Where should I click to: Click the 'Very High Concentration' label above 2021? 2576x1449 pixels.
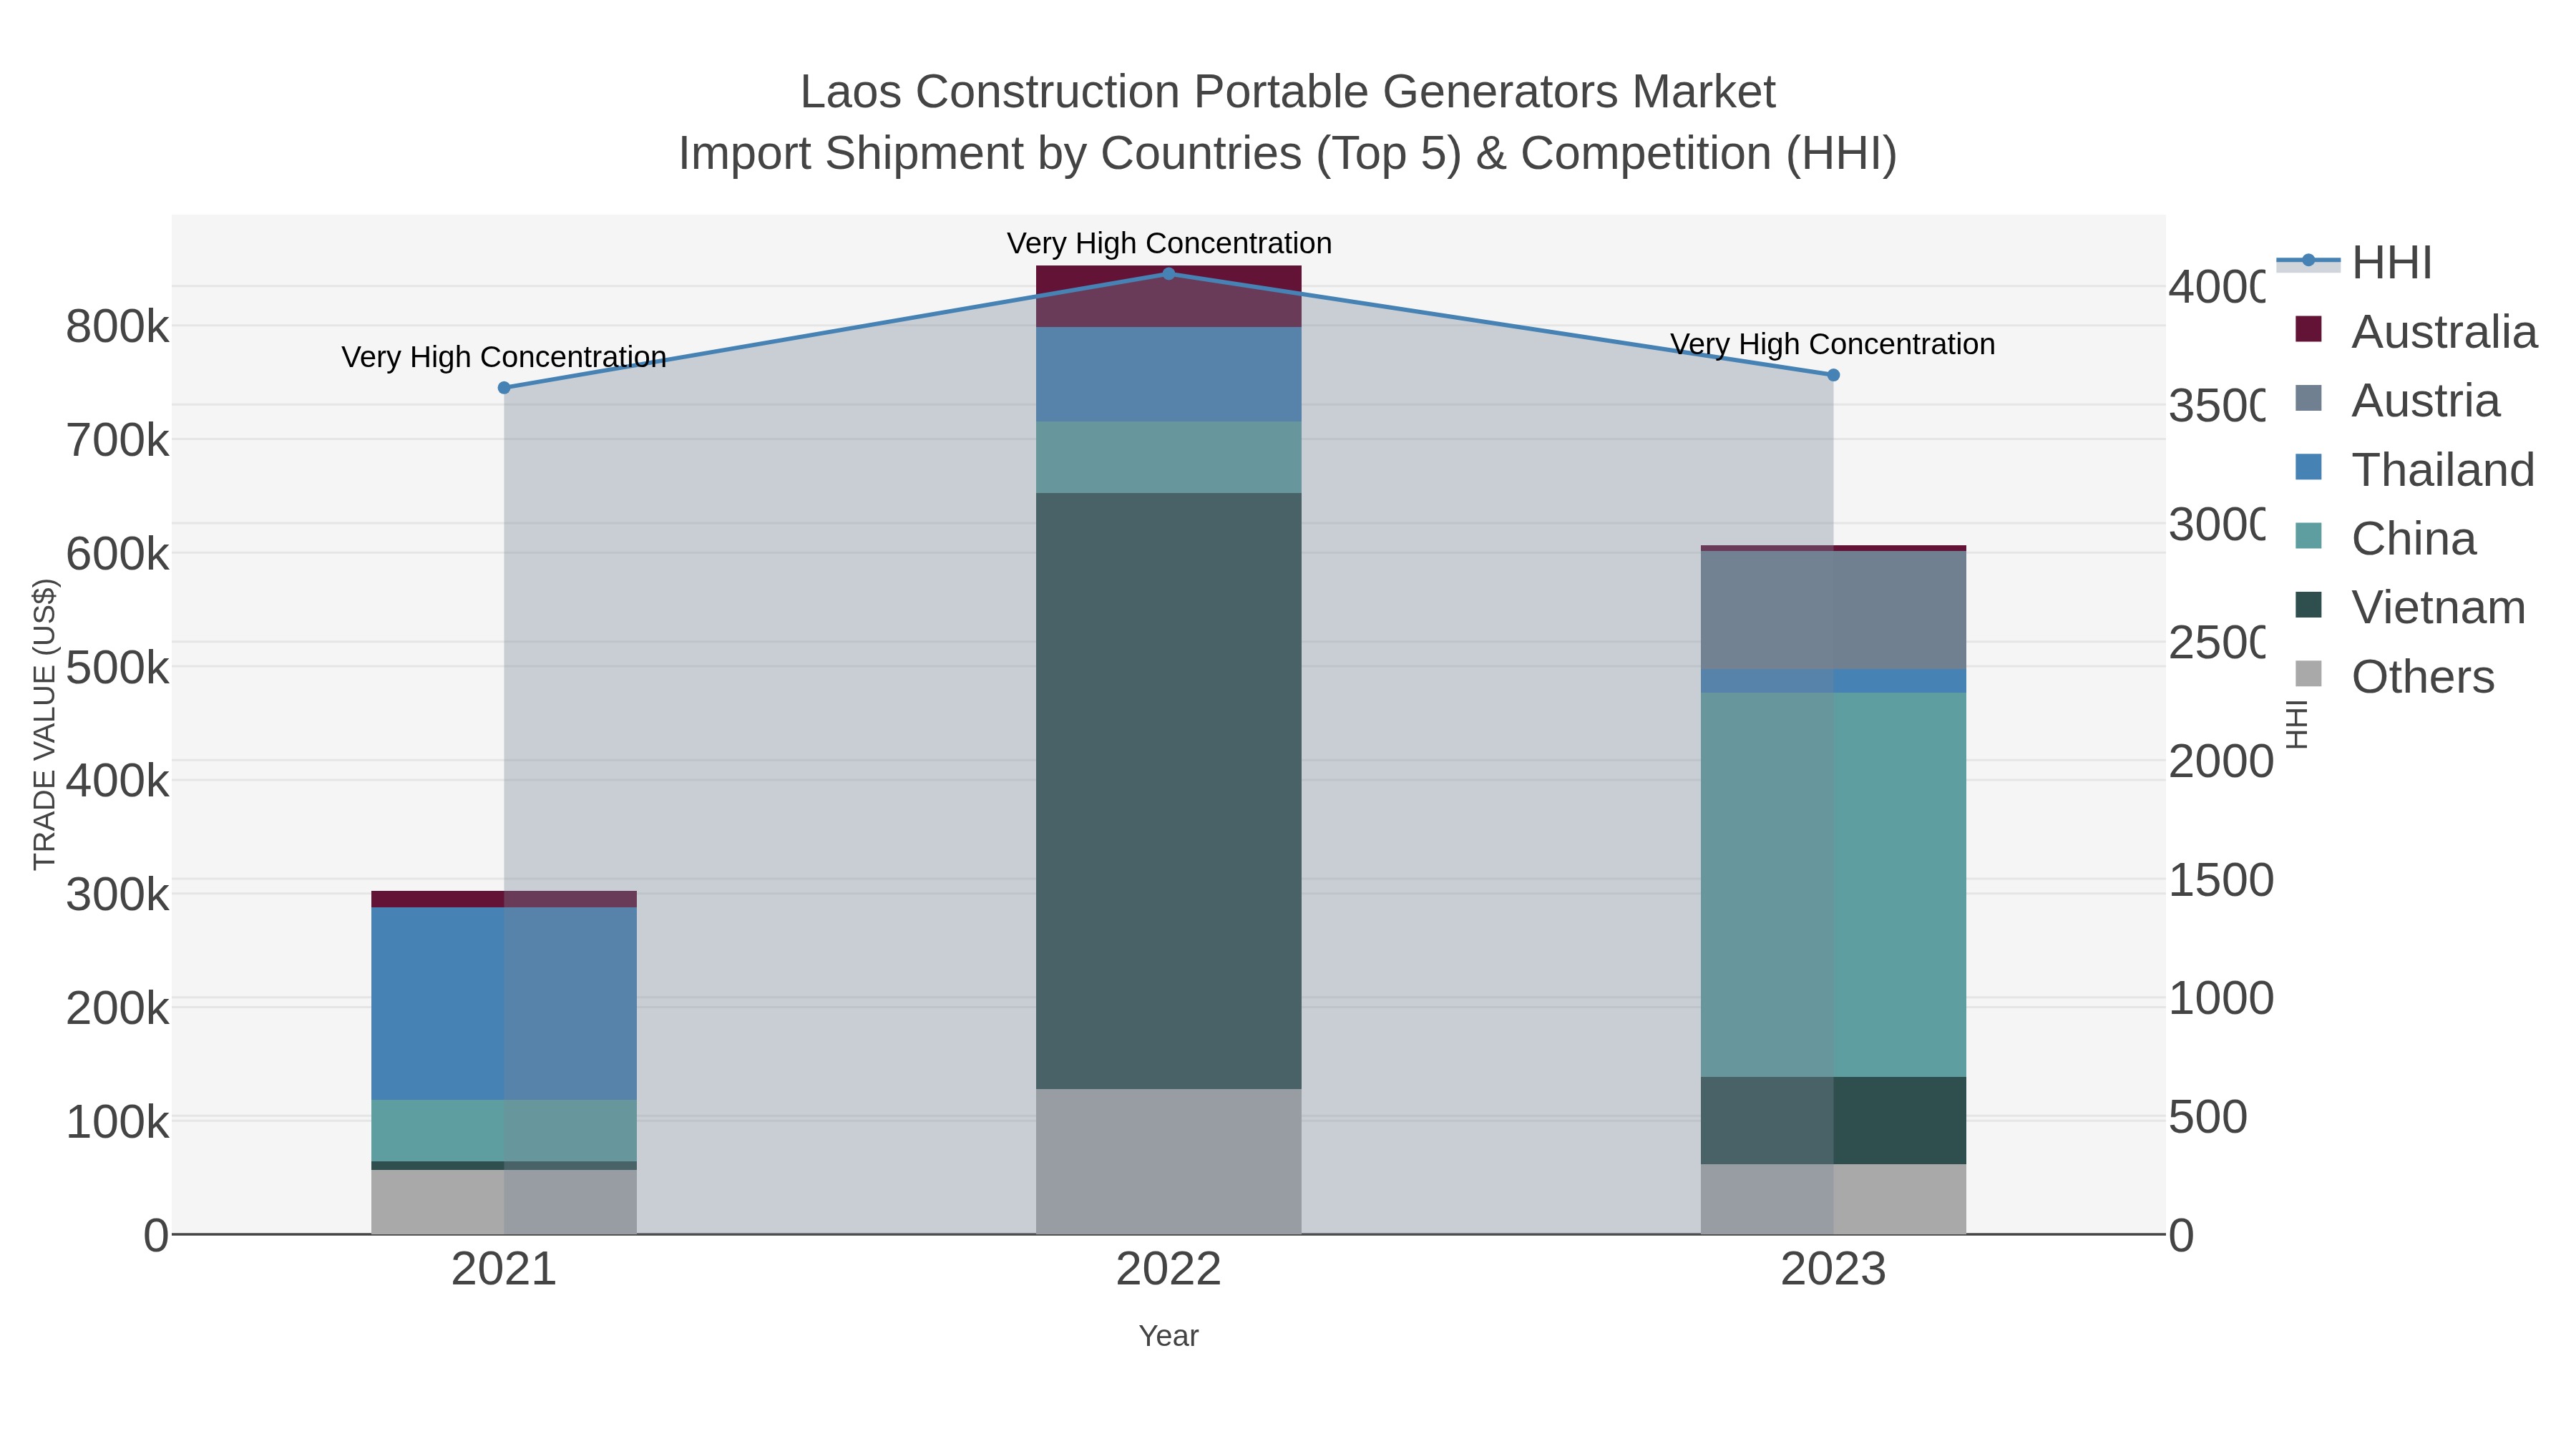click(x=504, y=357)
